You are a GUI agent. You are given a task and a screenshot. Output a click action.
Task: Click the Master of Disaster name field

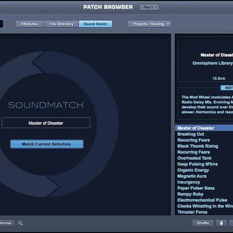(x=46, y=123)
